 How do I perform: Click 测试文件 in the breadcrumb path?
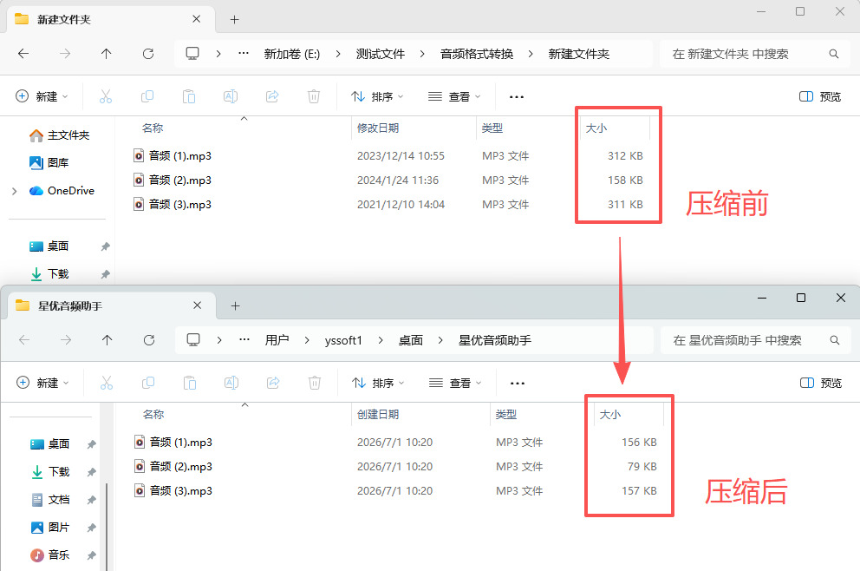(380, 54)
